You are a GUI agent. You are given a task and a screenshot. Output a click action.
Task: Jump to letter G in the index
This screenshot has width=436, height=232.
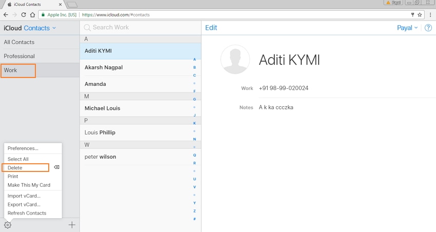tap(194, 99)
